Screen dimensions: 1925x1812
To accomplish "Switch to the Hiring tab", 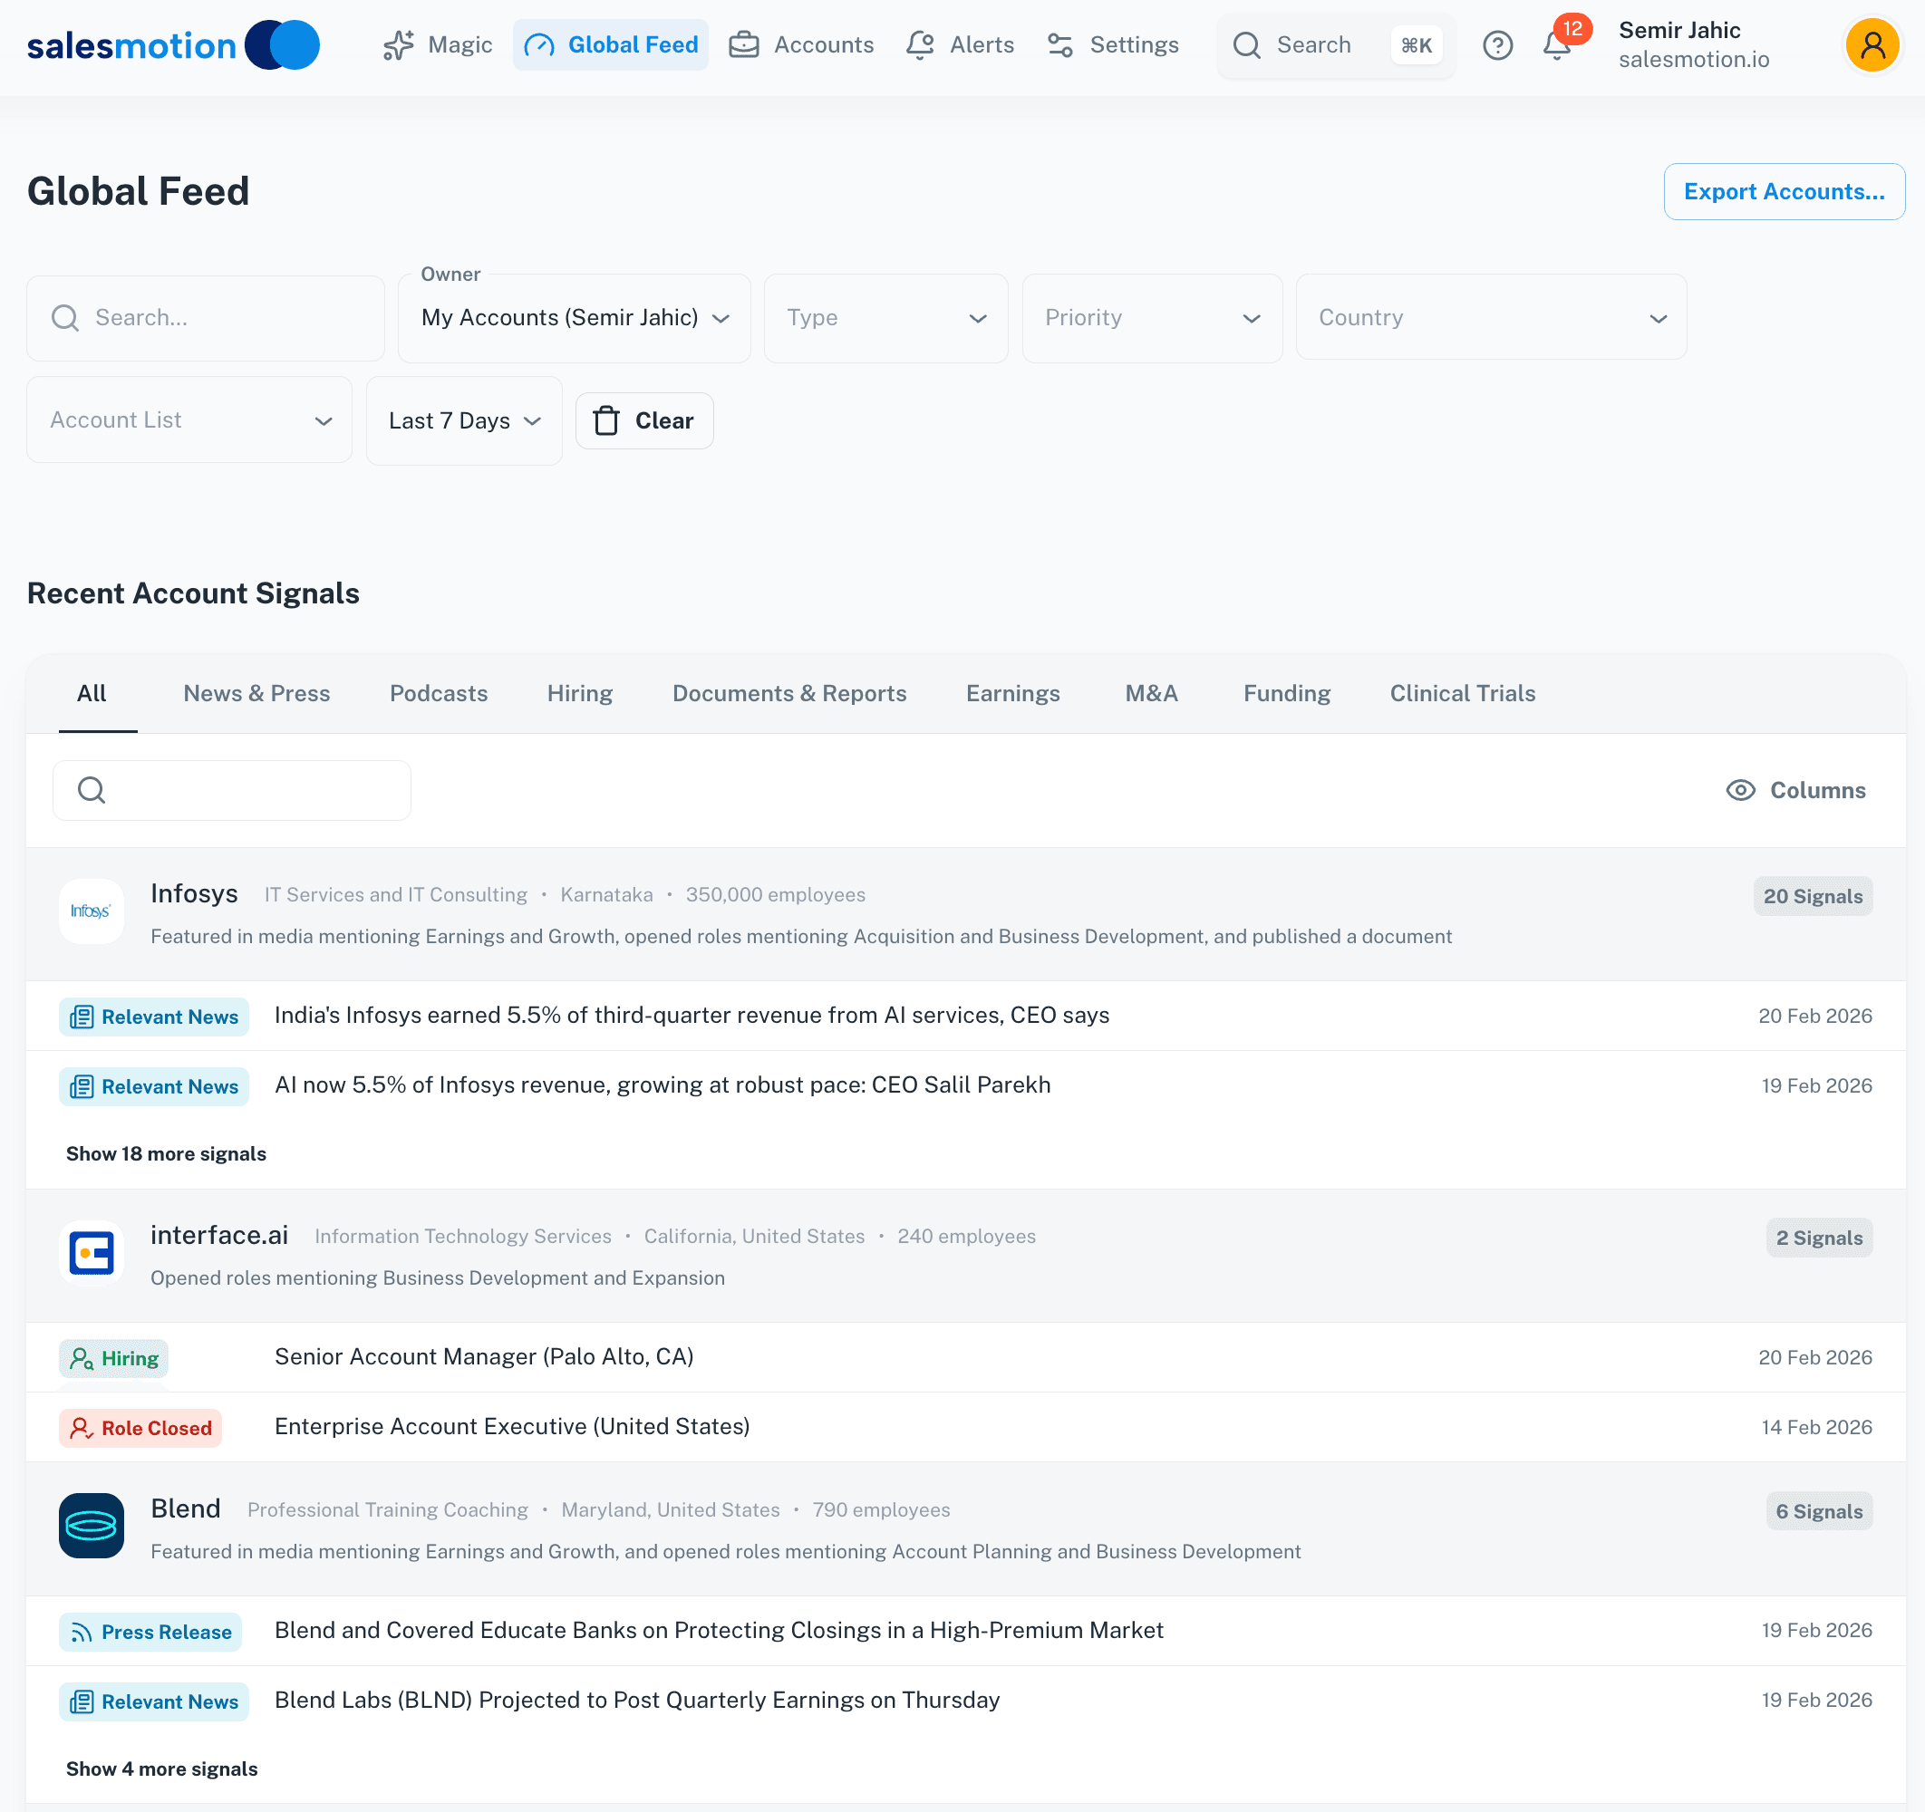I will pos(579,693).
